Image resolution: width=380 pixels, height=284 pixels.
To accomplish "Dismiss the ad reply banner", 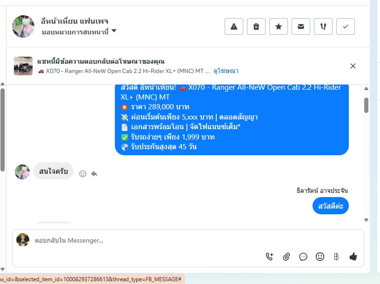I will pos(353,66).
